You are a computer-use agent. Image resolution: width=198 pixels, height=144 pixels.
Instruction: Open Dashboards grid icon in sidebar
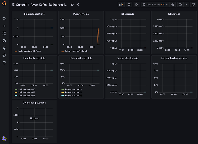point(4,33)
